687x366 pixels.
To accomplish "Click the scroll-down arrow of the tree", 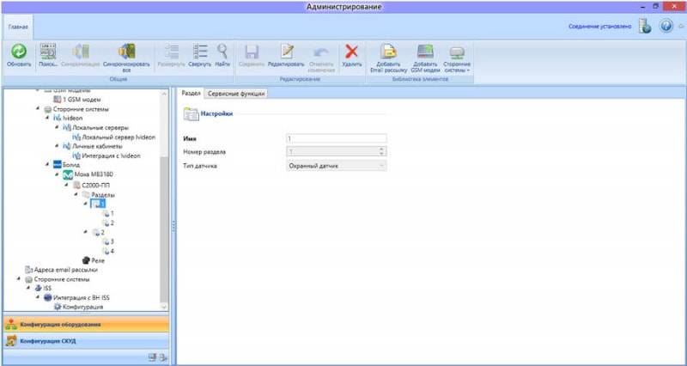I will click(x=164, y=308).
